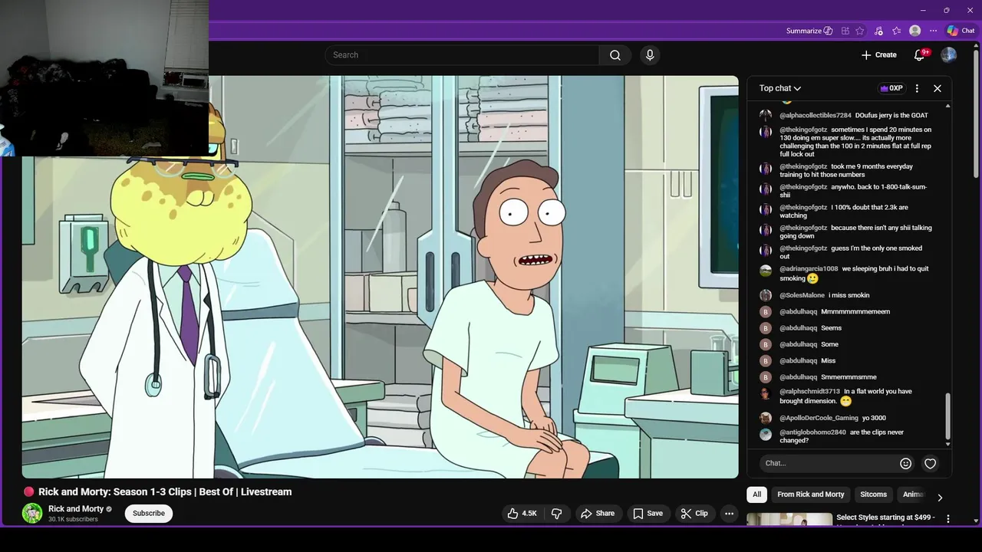This screenshot has width=982, height=552.
Task: Click Summarize in the address bar
Action: 809,31
